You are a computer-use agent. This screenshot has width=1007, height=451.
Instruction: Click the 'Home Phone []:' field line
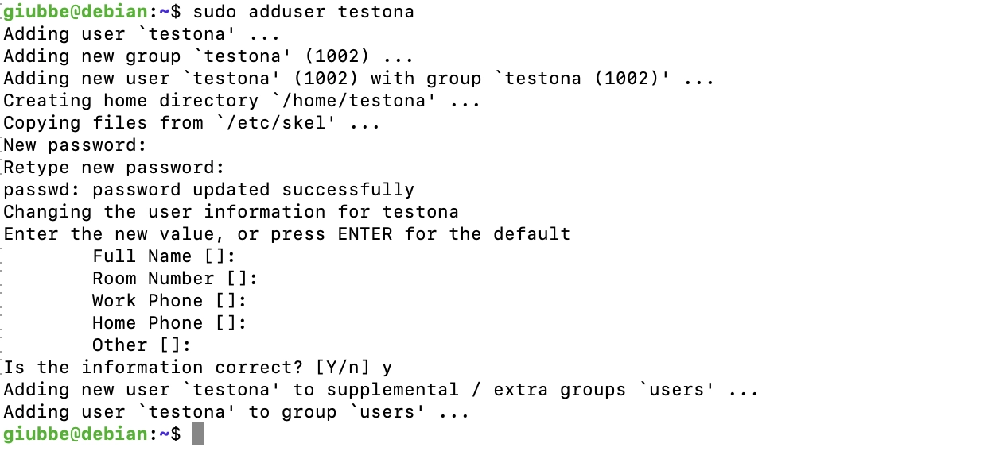170,323
